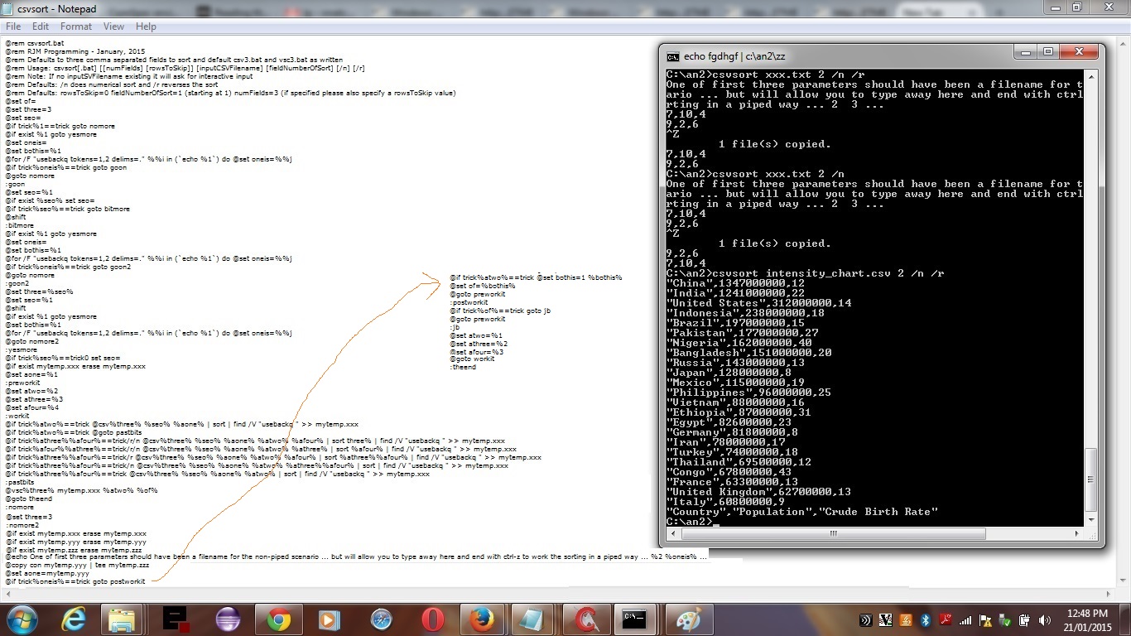This screenshot has width=1131, height=636.
Task: Click the green check shield tray icon
Action: coord(1005,620)
